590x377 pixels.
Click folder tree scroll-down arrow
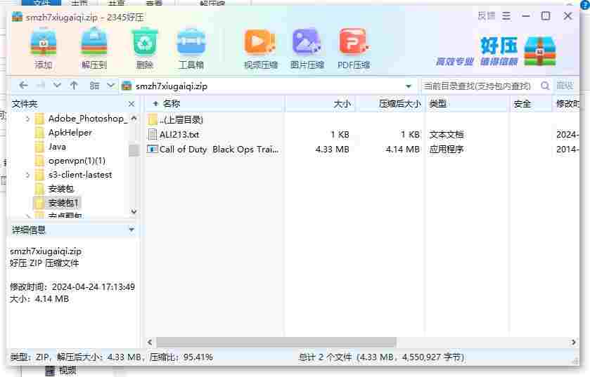coord(134,211)
